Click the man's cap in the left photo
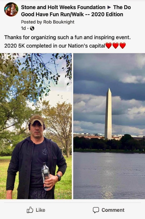Screen dimensions: 145x219 point(36,119)
